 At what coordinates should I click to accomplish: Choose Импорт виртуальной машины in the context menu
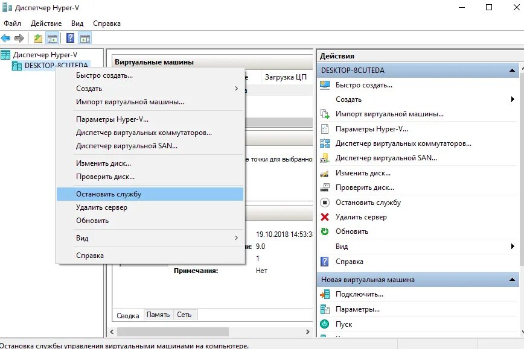tap(150, 102)
